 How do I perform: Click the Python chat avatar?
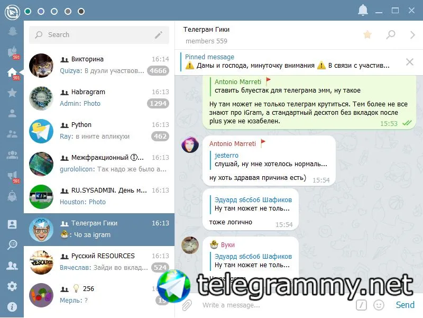pos(41,131)
